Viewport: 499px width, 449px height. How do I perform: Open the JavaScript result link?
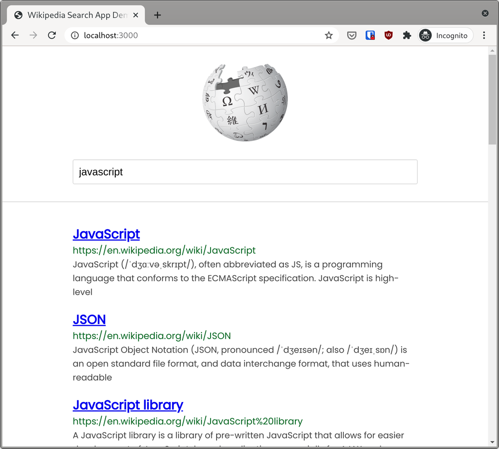click(106, 234)
